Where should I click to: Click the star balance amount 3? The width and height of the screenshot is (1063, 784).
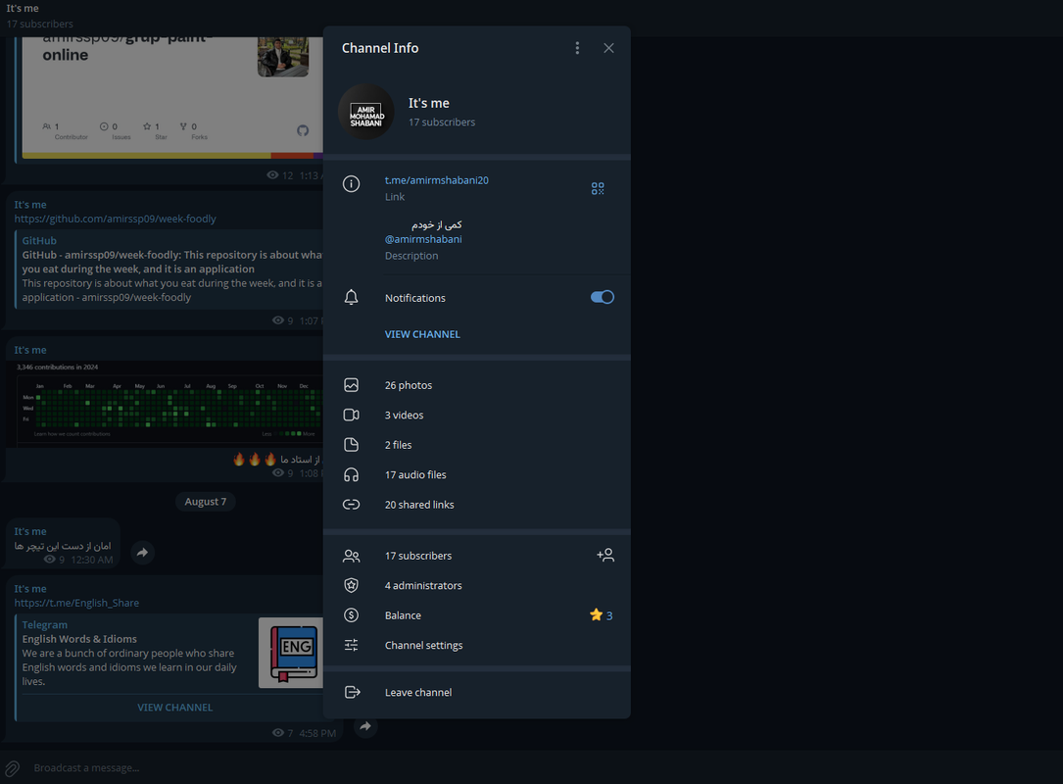pyautogui.click(x=602, y=615)
